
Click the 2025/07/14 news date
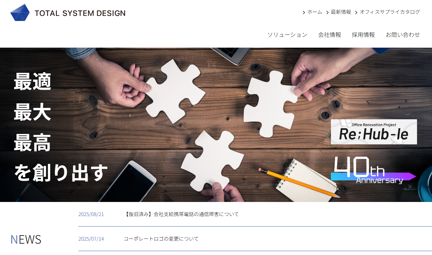(91, 239)
